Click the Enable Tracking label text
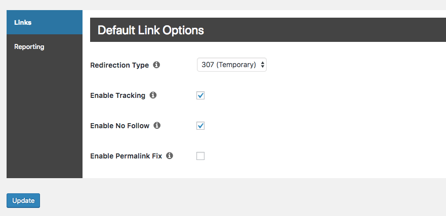446x216 pixels. [x=117, y=95]
